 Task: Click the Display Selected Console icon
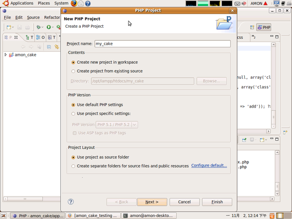pos(252,140)
